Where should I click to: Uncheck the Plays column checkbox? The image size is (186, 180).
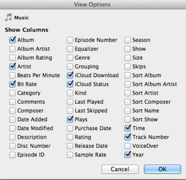click(x=70, y=120)
